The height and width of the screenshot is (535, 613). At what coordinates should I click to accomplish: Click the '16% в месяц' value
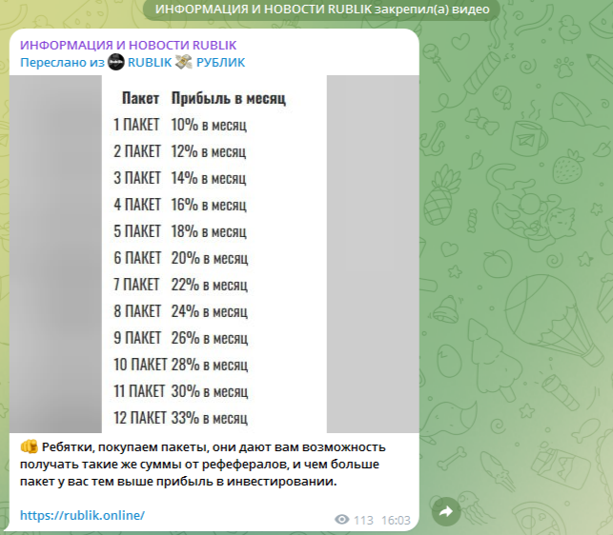pyautogui.click(x=209, y=205)
